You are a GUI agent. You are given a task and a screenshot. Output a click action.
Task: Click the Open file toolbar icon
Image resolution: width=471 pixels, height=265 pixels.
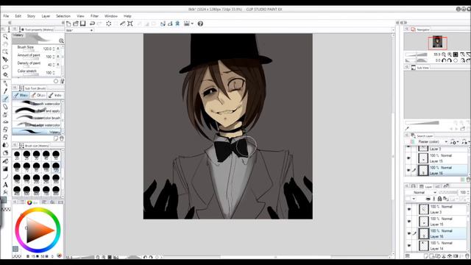pos(76,24)
